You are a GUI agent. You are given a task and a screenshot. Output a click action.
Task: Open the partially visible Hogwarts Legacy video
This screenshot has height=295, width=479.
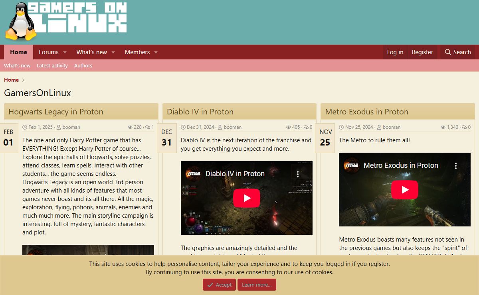pyautogui.click(x=88, y=250)
